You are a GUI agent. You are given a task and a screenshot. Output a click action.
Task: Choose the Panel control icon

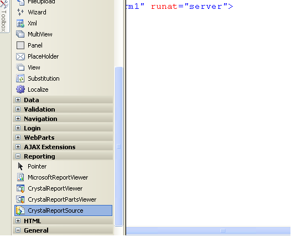click(x=20, y=45)
